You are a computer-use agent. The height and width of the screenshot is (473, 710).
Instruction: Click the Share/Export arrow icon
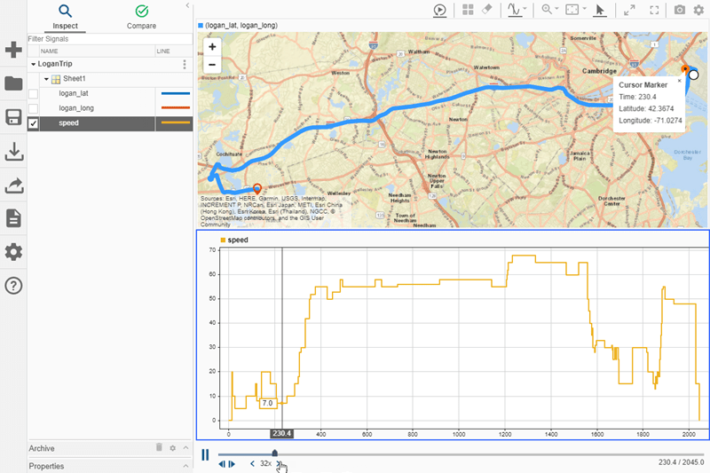click(13, 185)
